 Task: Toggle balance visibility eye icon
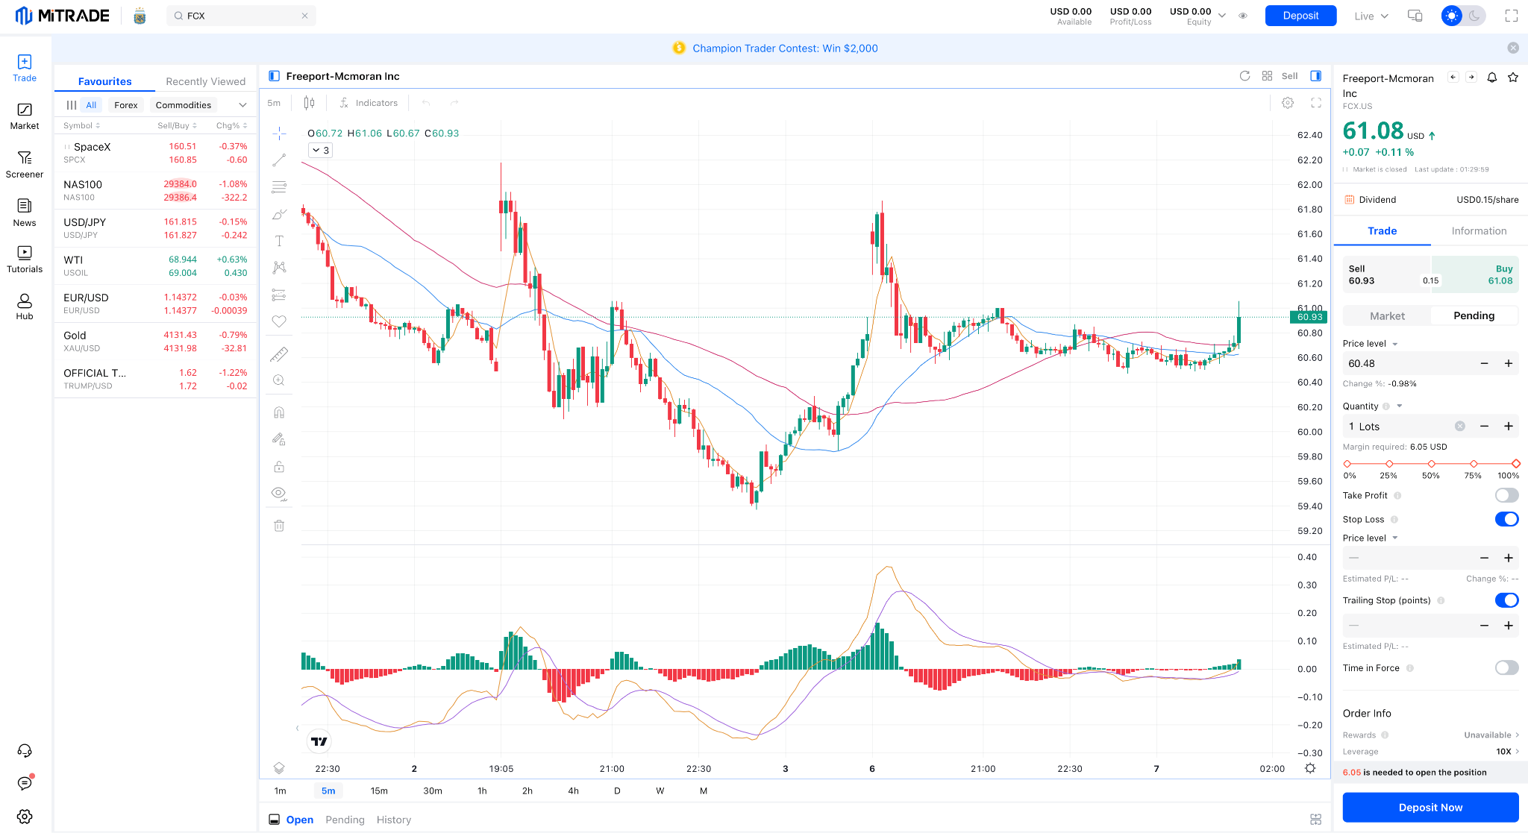(x=1243, y=16)
